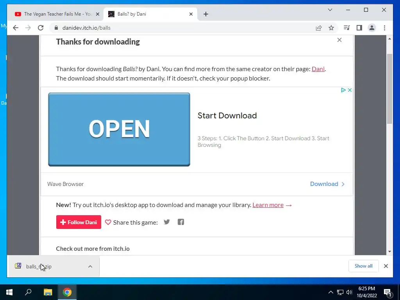
Task: Close the Balls? by Dani tab
Action: (191, 14)
